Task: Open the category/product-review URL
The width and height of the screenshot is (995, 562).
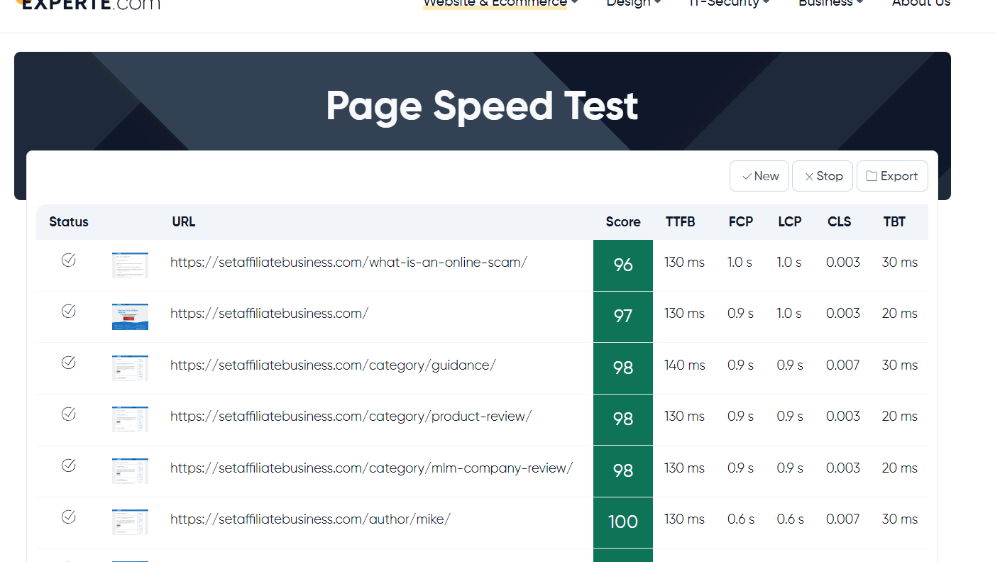Action: click(x=351, y=416)
